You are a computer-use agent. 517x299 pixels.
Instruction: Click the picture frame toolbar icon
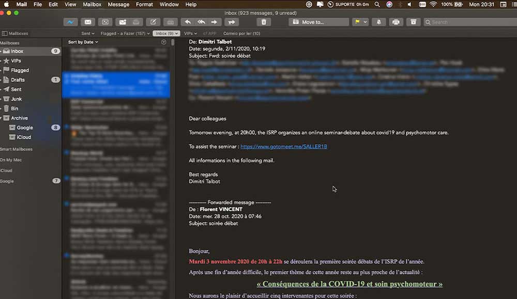coord(105,22)
